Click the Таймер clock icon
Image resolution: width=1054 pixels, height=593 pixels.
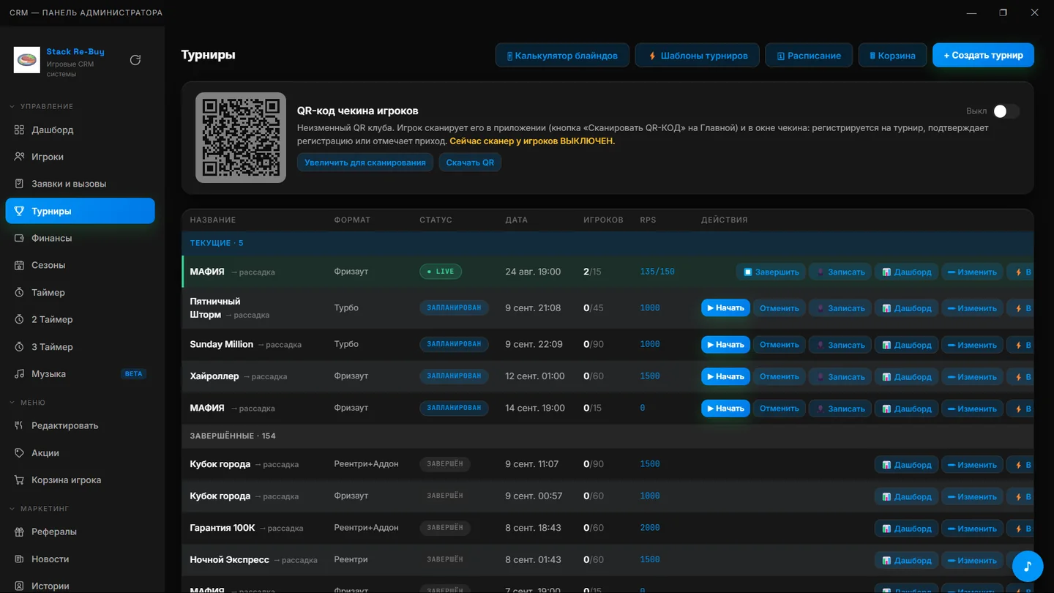pyautogui.click(x=20, y=292)
